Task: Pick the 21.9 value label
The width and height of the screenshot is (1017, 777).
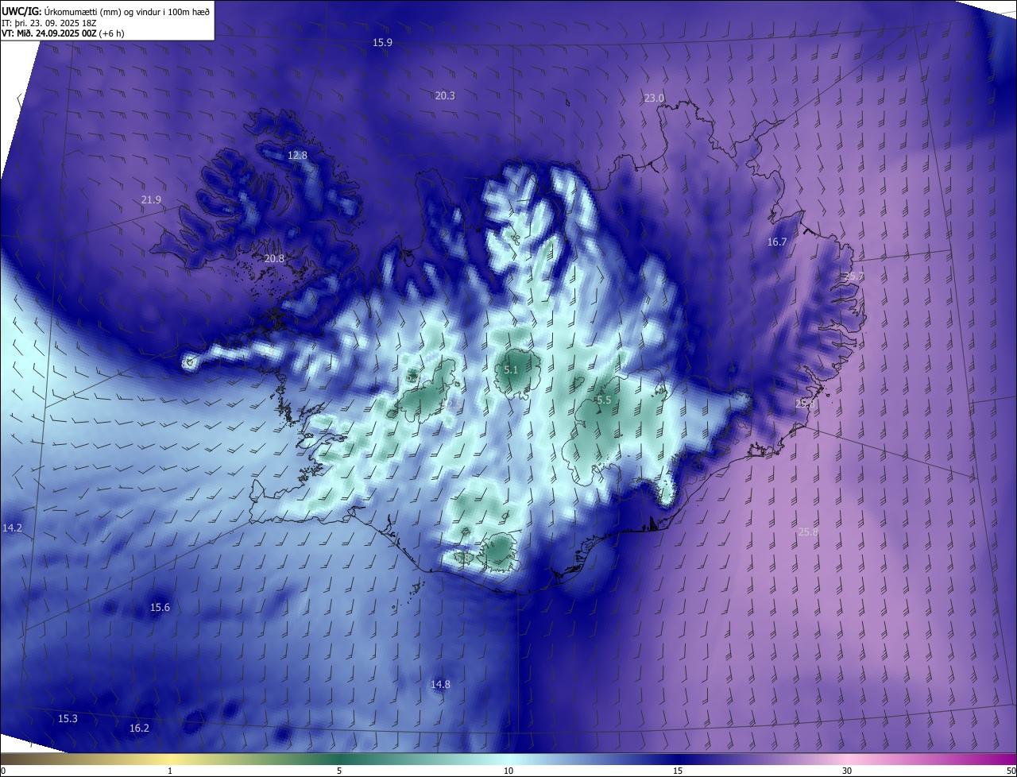Action: (151, 199)
